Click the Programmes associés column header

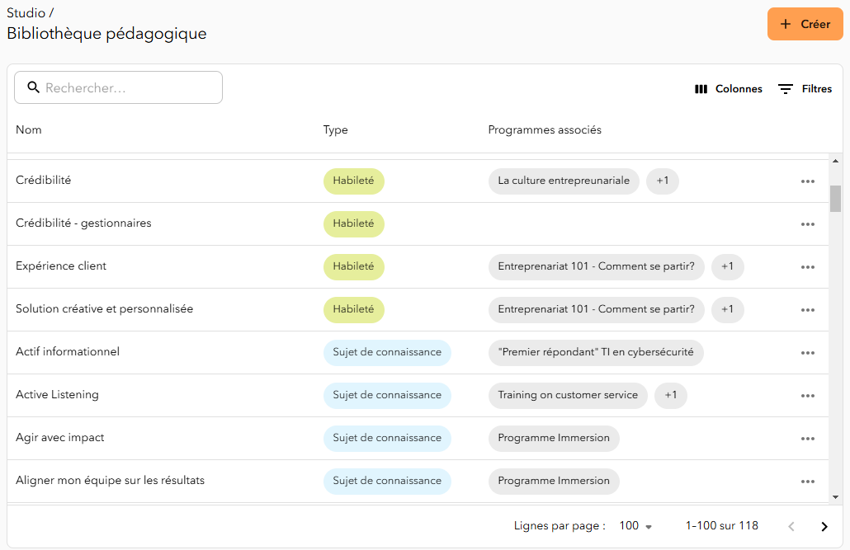click(545, 129)
